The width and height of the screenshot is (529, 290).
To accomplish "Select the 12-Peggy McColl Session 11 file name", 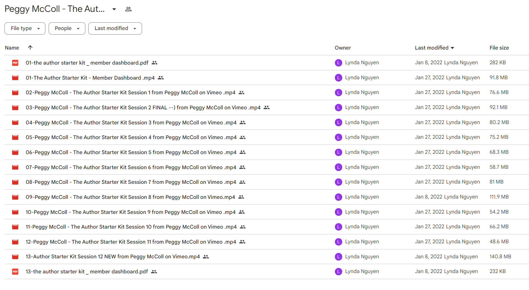I will click(x=131, y=242).
